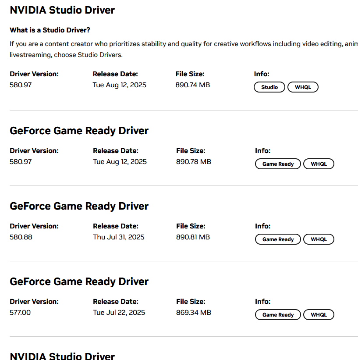Click the release date Thu Jul 31, 2025

118,237
